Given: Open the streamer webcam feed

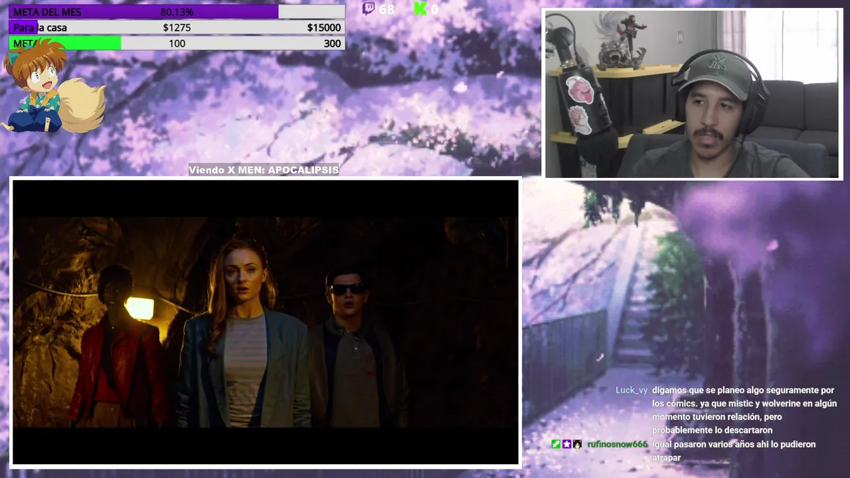Looking at the screenshot, I should [693, 94].
